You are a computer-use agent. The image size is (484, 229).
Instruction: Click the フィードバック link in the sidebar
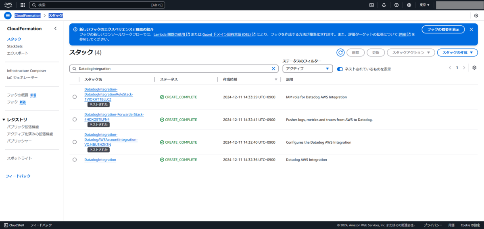[x=18, y=176]
